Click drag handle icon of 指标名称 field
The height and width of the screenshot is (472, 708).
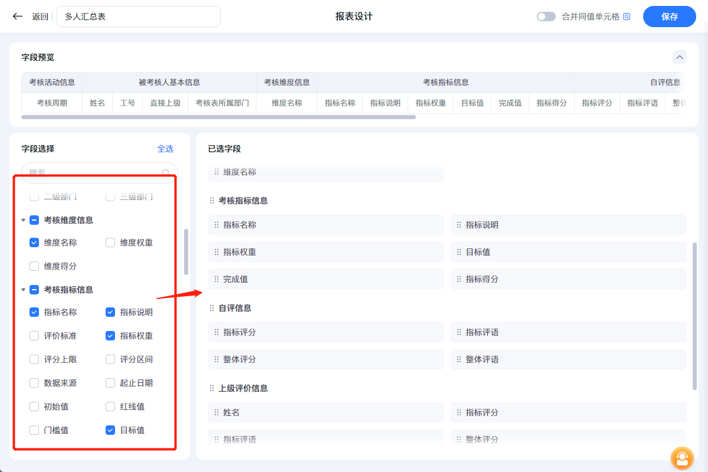point(217,225)
